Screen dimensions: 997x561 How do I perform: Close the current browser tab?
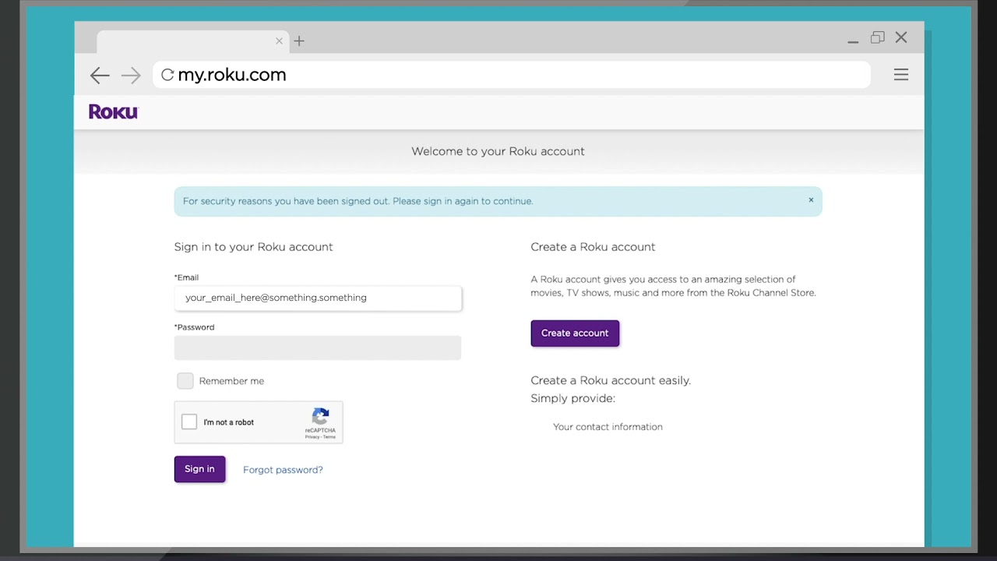[x=279, y=41]
